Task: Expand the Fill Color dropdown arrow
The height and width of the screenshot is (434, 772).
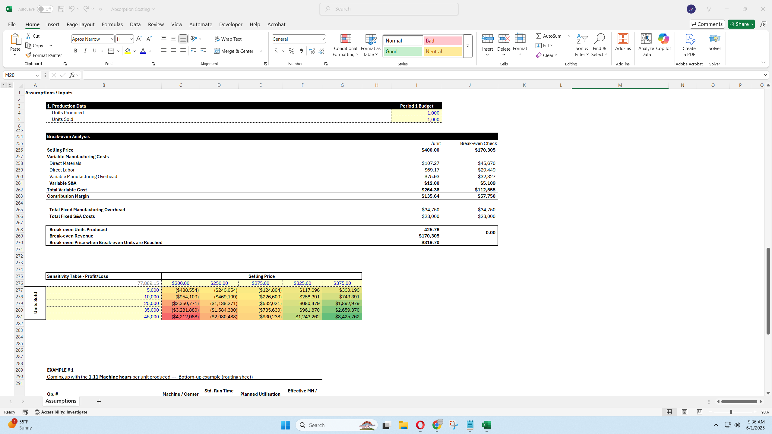Action: click(134, 51)
